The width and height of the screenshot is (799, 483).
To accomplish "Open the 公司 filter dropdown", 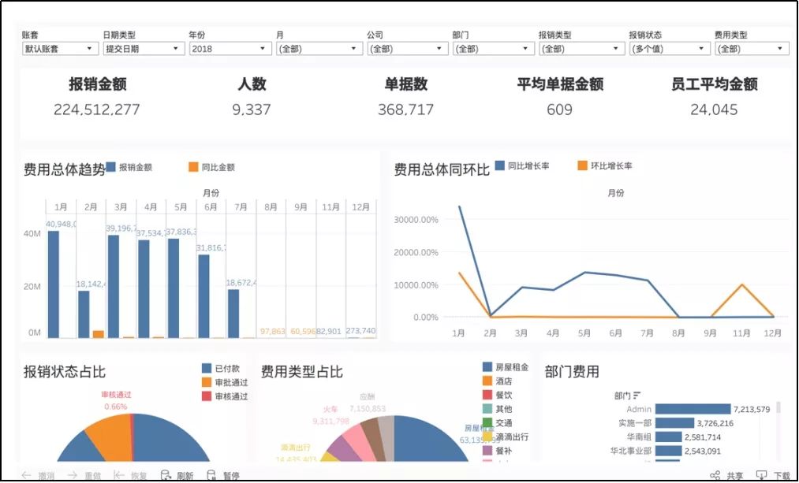I will click(x=408, y=49).
